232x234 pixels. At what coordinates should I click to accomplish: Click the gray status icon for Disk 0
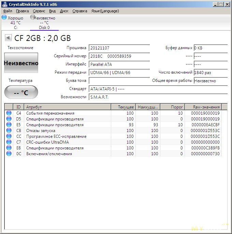click(x=33, y=17)
